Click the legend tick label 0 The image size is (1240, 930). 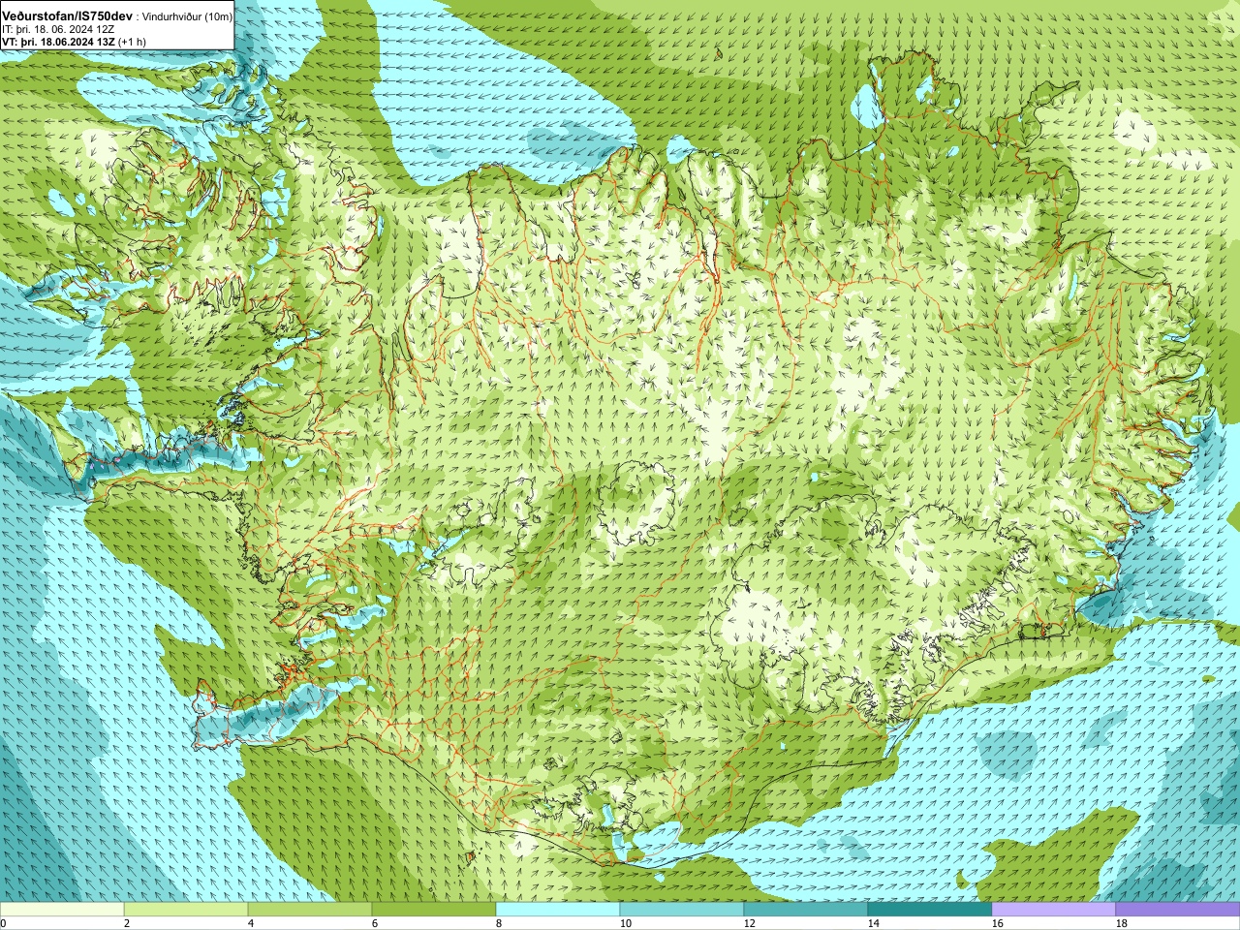point(3,923)
